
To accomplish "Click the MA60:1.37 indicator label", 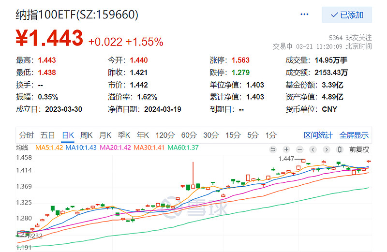I will (183, 148).
